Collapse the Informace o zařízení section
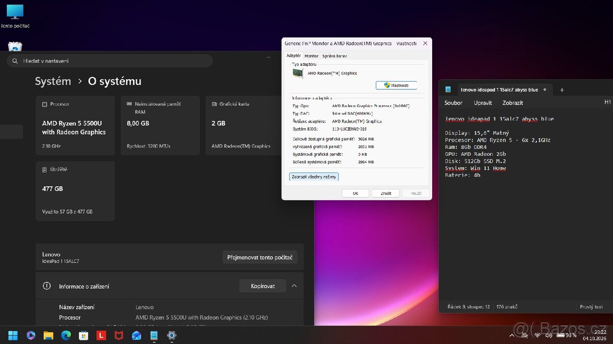Image resolution: width=613 pixels, height=344 pixels. tap(294, 286)
